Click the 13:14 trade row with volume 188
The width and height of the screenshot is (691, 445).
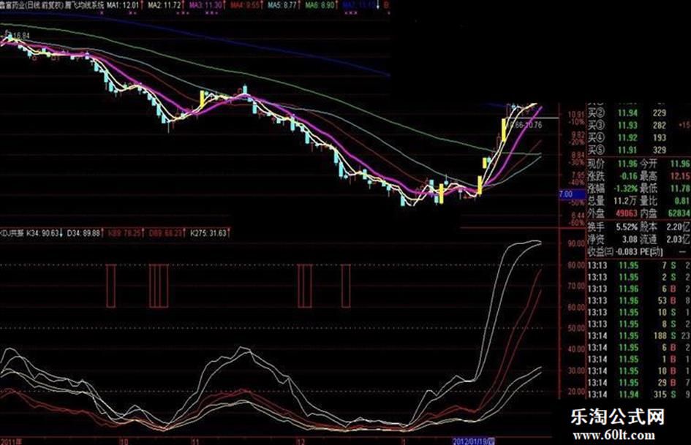pyautogui.click(x=639, y=336)
